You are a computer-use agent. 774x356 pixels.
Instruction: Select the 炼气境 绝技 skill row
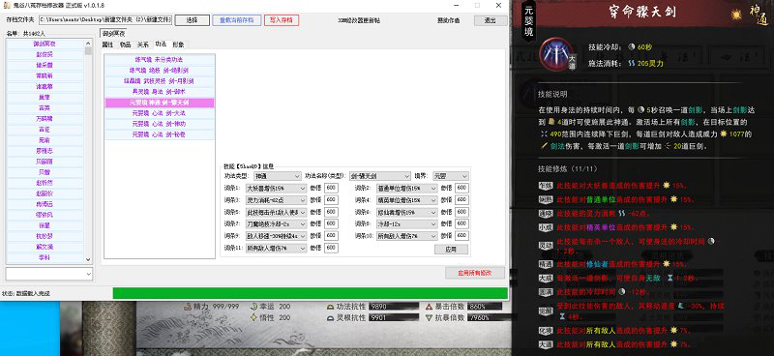(160, 71)
